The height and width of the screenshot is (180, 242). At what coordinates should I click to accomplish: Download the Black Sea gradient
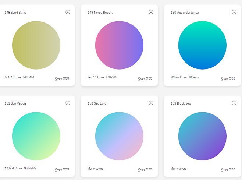coord(234,103)
